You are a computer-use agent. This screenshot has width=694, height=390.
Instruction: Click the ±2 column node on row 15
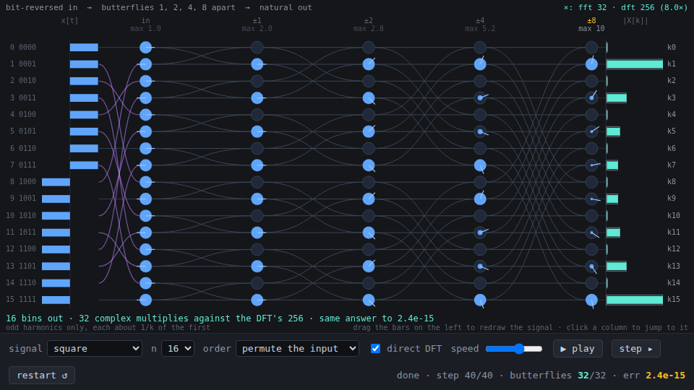(x=369, y=300)
